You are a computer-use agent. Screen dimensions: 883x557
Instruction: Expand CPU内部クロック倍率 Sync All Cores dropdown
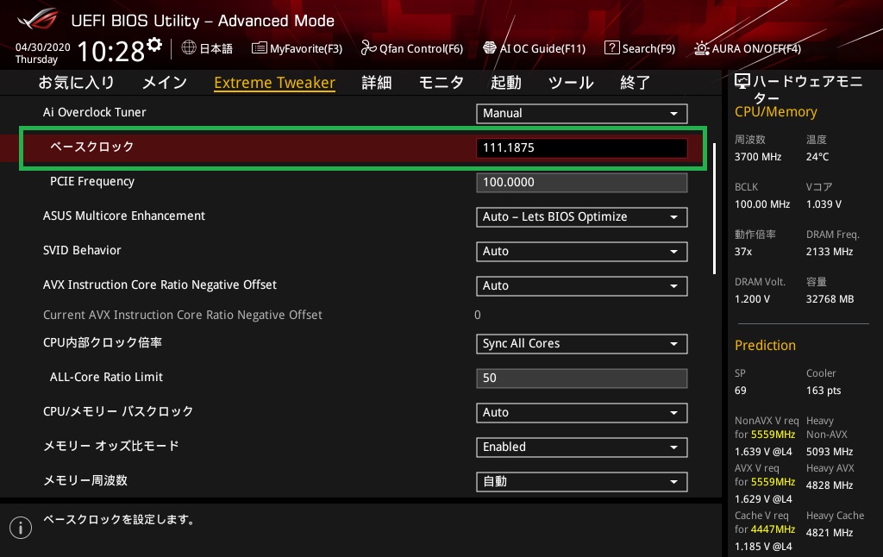click(x=582, y=343)
